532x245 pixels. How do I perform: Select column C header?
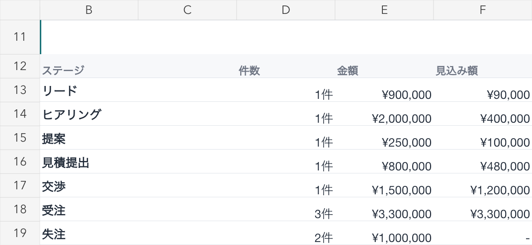pos(187,10)
